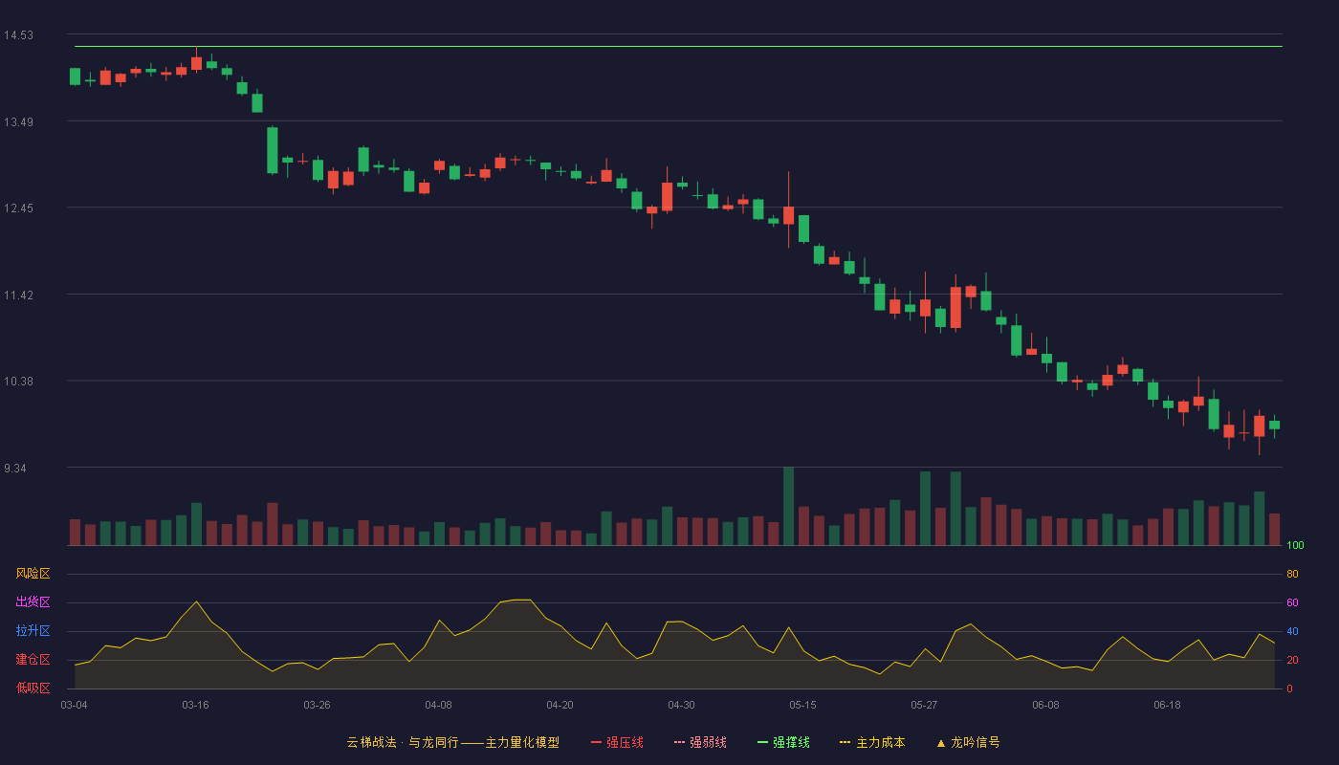Toggle the 龙吟信号 legend entry
This screenshot has width=1339, height=765.
point(967,742)
